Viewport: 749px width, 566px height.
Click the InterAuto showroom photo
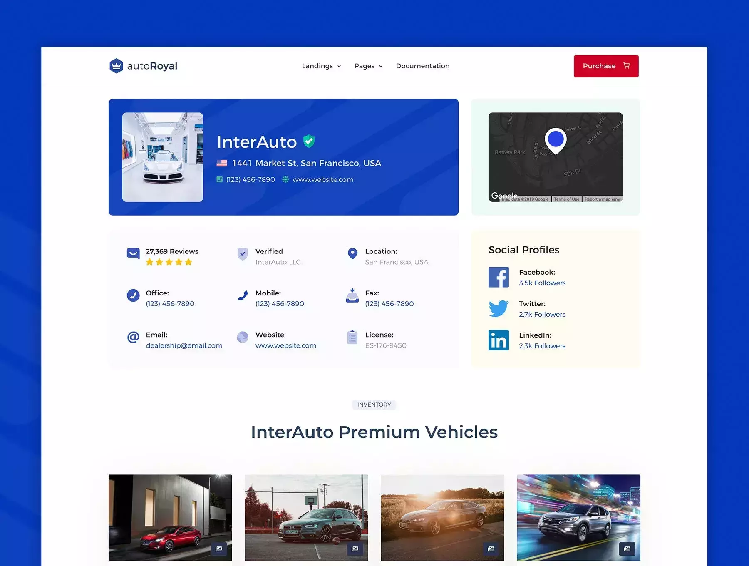pyautogui.click(x=162, y=157)
